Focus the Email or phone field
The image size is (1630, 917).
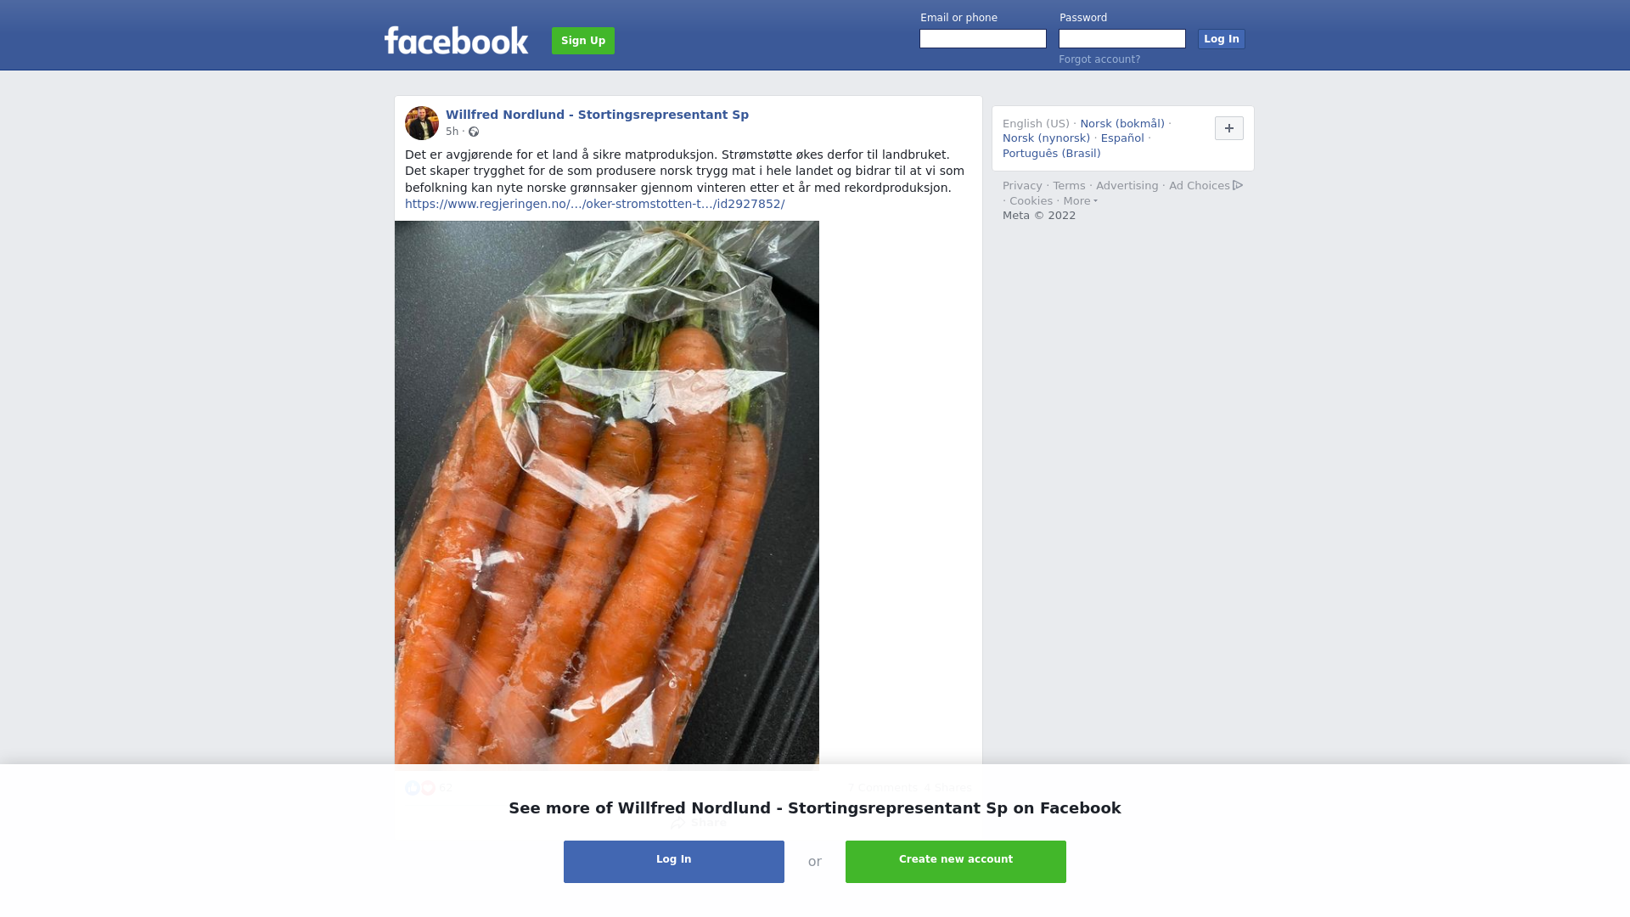point(983,39)
